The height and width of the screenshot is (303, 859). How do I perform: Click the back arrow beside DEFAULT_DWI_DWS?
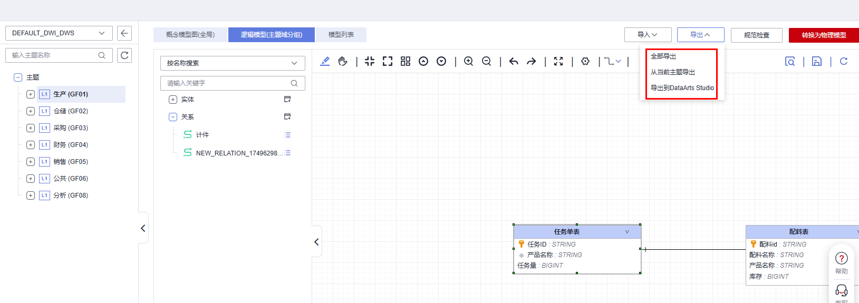124,33
